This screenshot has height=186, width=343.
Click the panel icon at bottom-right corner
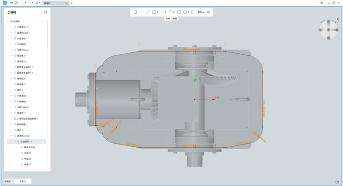coord(337,182)
